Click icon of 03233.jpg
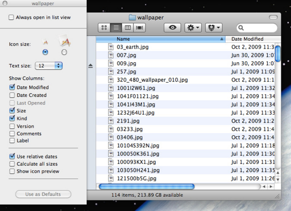291x211 pixels. click(111, 129)
